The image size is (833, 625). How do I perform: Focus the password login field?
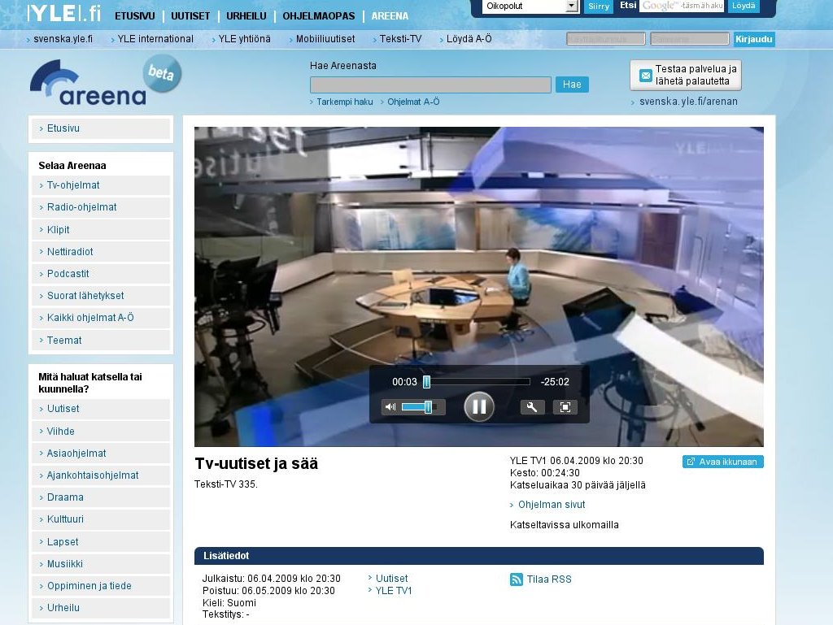coord(690,39)
